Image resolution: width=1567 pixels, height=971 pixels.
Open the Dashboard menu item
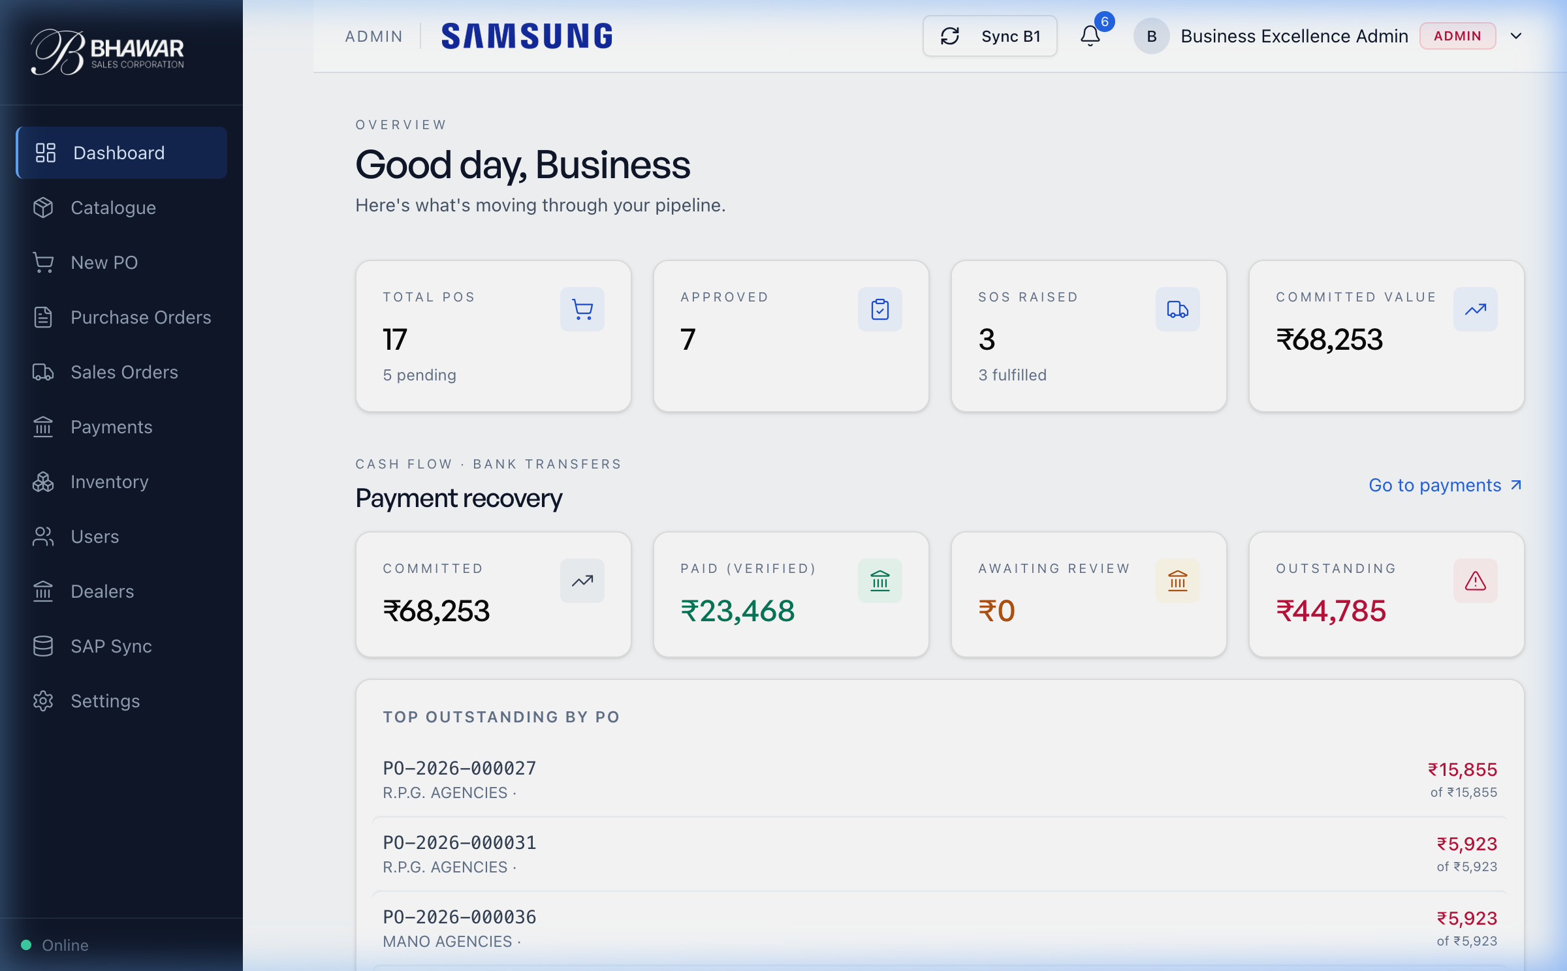tap(121, 153)
